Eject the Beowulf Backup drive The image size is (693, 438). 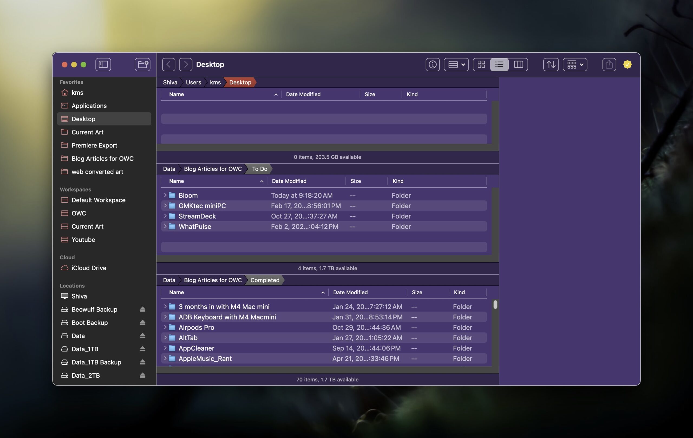point(142,309)
